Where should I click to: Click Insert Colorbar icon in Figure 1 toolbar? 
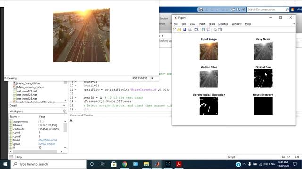click(203, 30)
